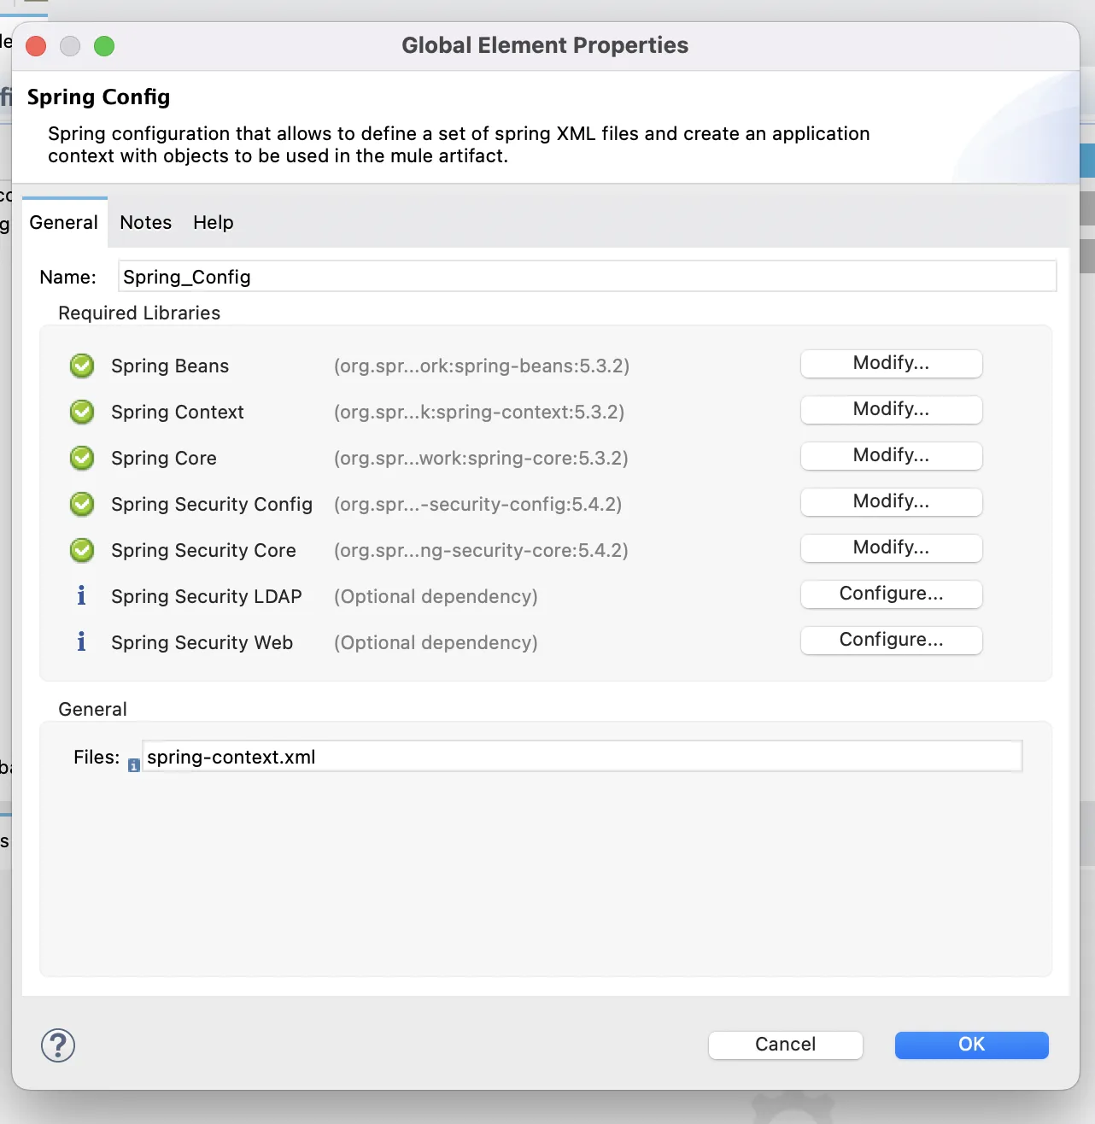1095x1124 pixels.
Task: Click the info icon beside Spring Security Web
Action: coord(81,641)
